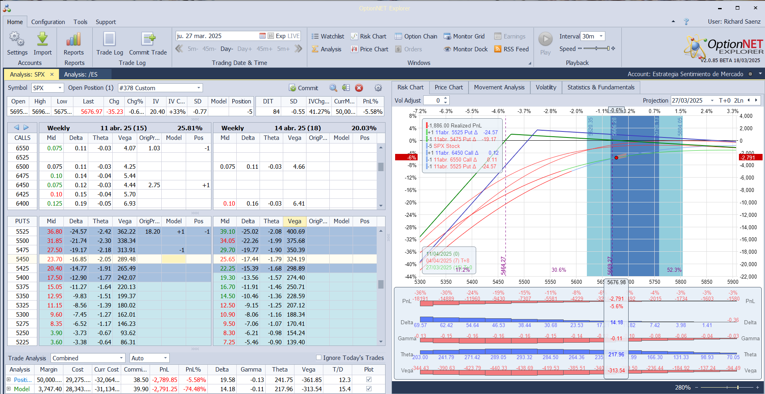Collapse the ribbon with the up arrow
The width and height of the screenshot is (765, 394).
[x=673, y=22]
